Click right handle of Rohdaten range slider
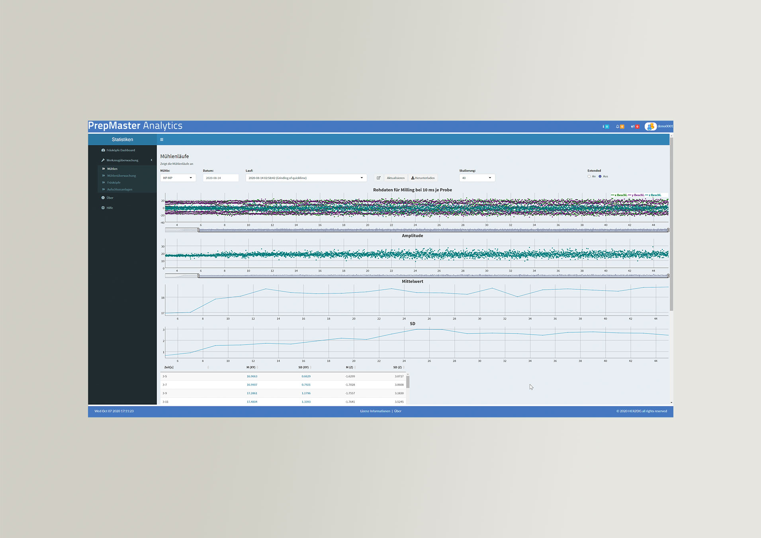Image resolution: width=761 pixels, height=538 pixels. point(668,230)
